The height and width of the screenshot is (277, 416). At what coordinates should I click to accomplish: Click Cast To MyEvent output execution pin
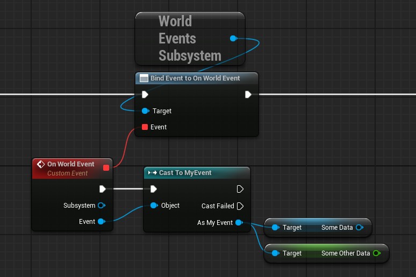(240, 189)
